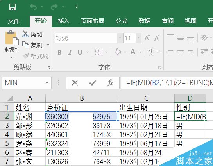The width and height of the screenshot is (213, 166).
Task: Cancel formula entry with X icon
Action: pos(75,83)
